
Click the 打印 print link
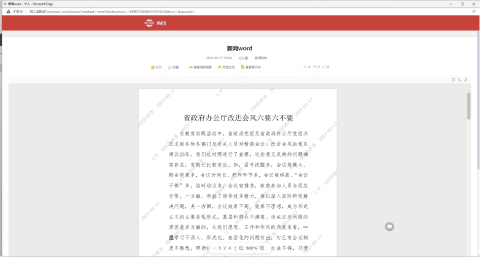[156, 67]
